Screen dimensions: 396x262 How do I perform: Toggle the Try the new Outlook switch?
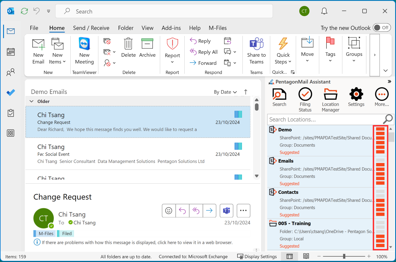382,28
